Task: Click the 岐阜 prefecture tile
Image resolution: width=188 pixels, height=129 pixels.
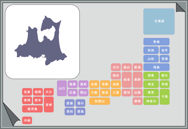Action: click(127, 80)
